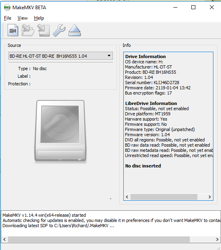Image resolution: width=221 pixels, height=250 pixels.
Task: Click the automatic update checking log line
Action: point(112,220)
